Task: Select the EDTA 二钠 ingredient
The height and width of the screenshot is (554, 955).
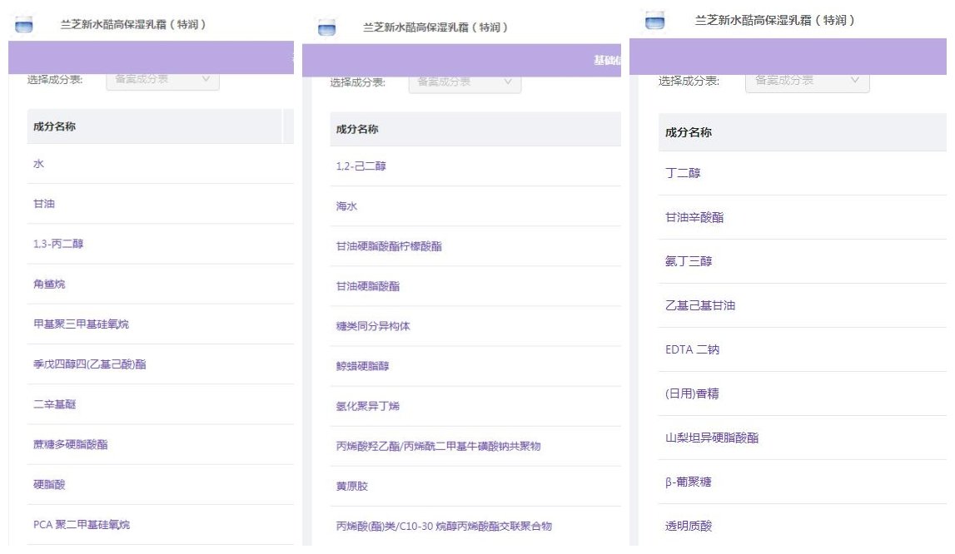Action: [692, 350]
